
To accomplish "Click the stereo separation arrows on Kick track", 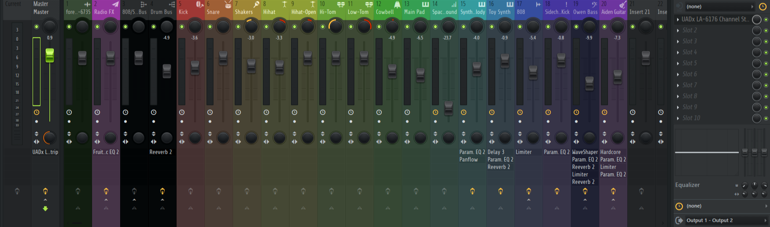I will pyautogui.click(x=182, y=142).
